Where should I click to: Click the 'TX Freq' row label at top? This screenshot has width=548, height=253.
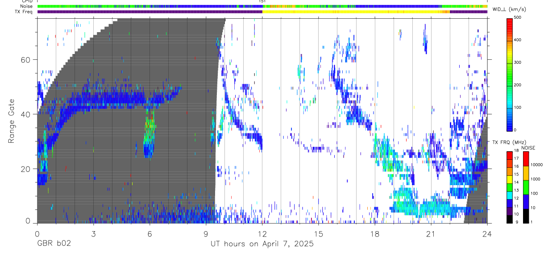pyautogui.click(x=24, y=12)
